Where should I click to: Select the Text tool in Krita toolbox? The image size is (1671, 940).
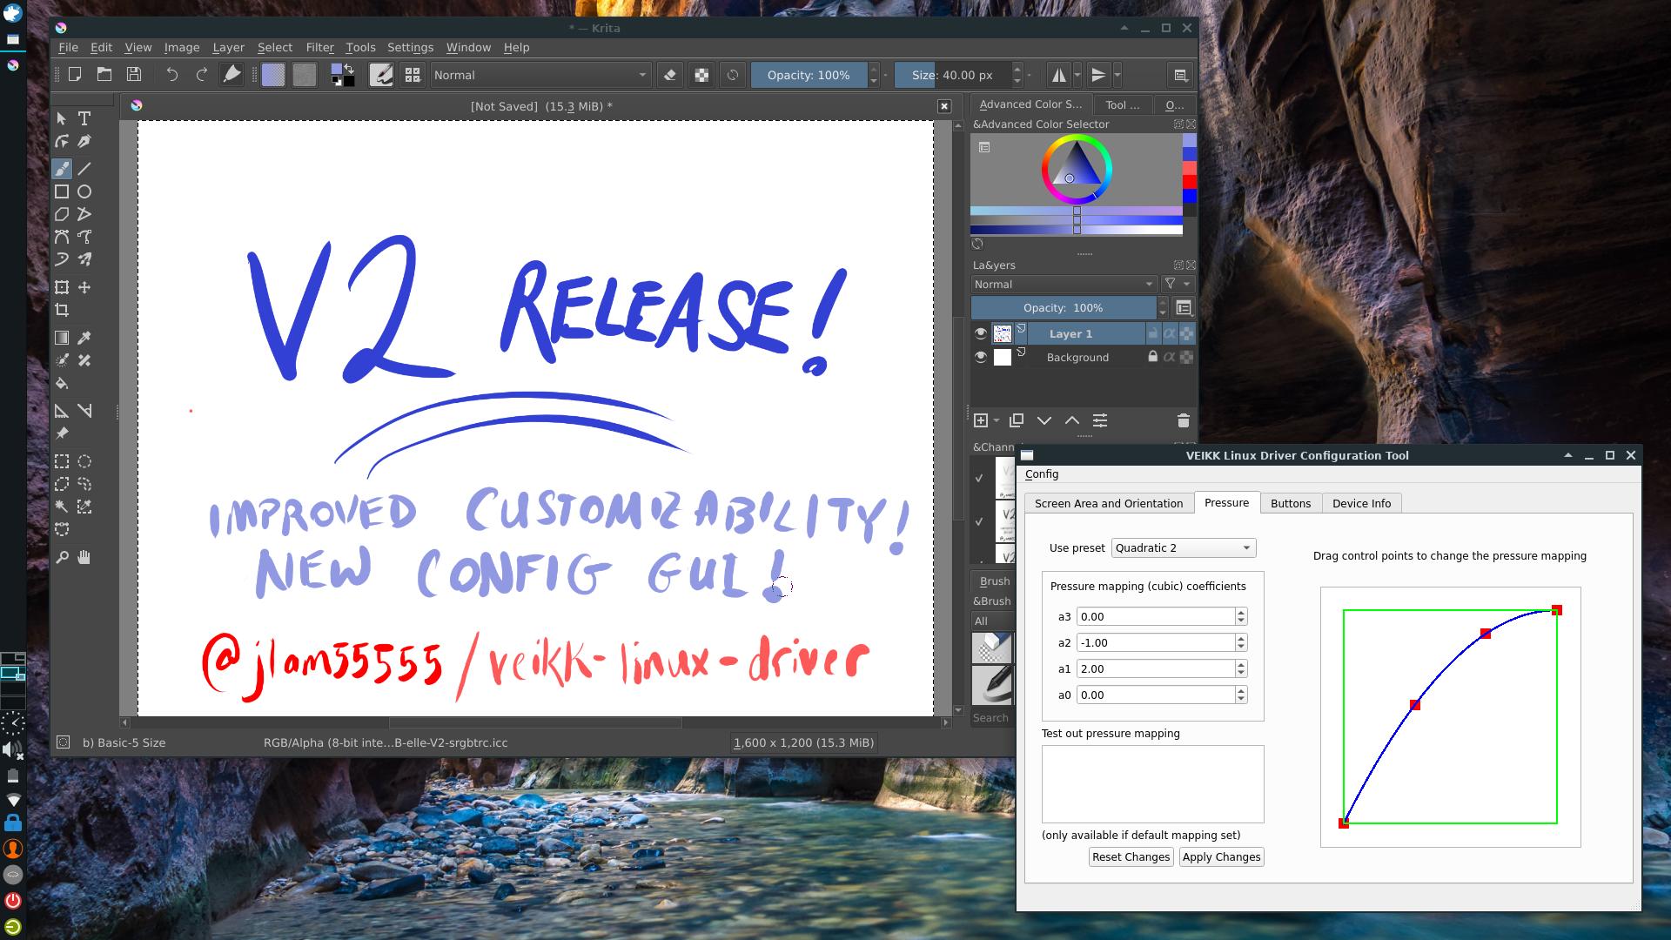84,118
